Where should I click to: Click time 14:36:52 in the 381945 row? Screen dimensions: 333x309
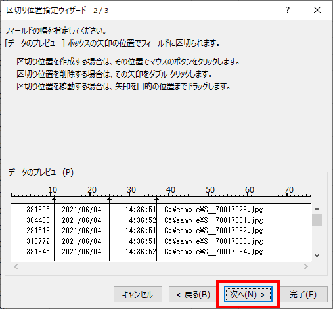(x=141, y=252)
